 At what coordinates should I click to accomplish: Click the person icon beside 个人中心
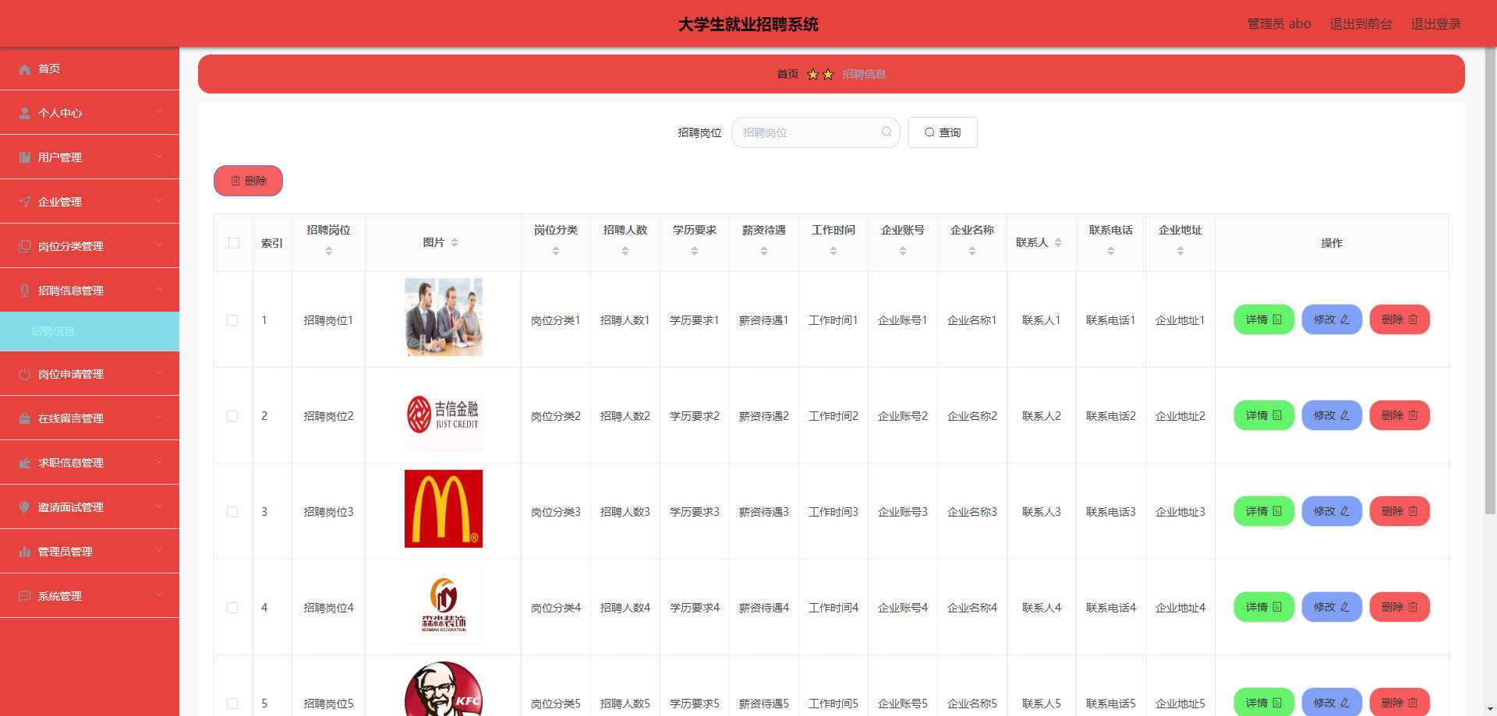pos(25,114)
